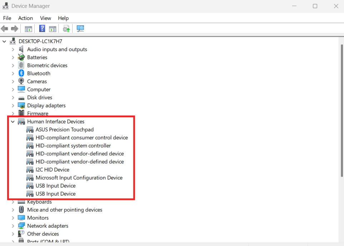The height and width of the screenshot is (246, 344).
Task: Click the ASUS Precision Touchpad device icon
Action: 30,129
